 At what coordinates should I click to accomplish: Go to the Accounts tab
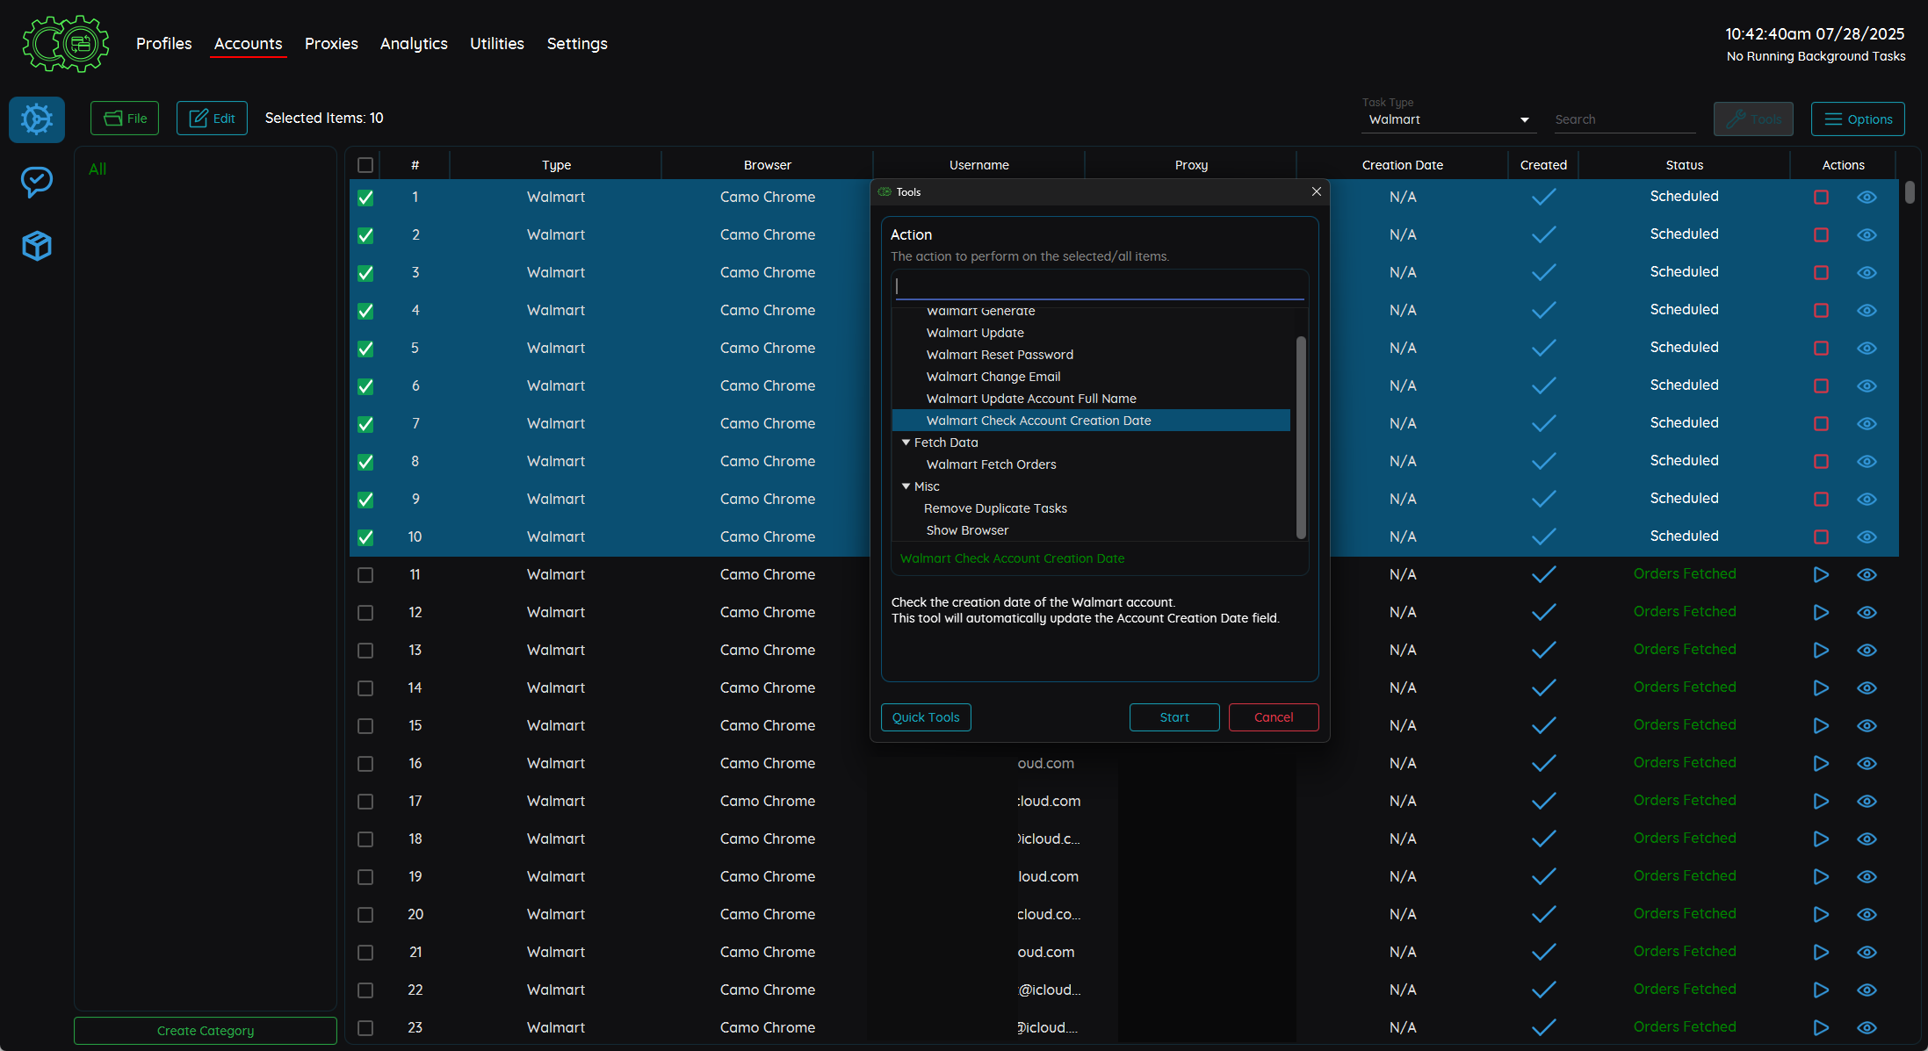click(248, 44)
